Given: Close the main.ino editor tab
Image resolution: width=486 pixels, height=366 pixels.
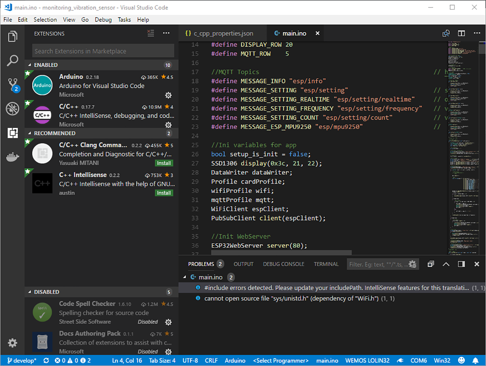Looking at the screenshot, I should (317, 33).
